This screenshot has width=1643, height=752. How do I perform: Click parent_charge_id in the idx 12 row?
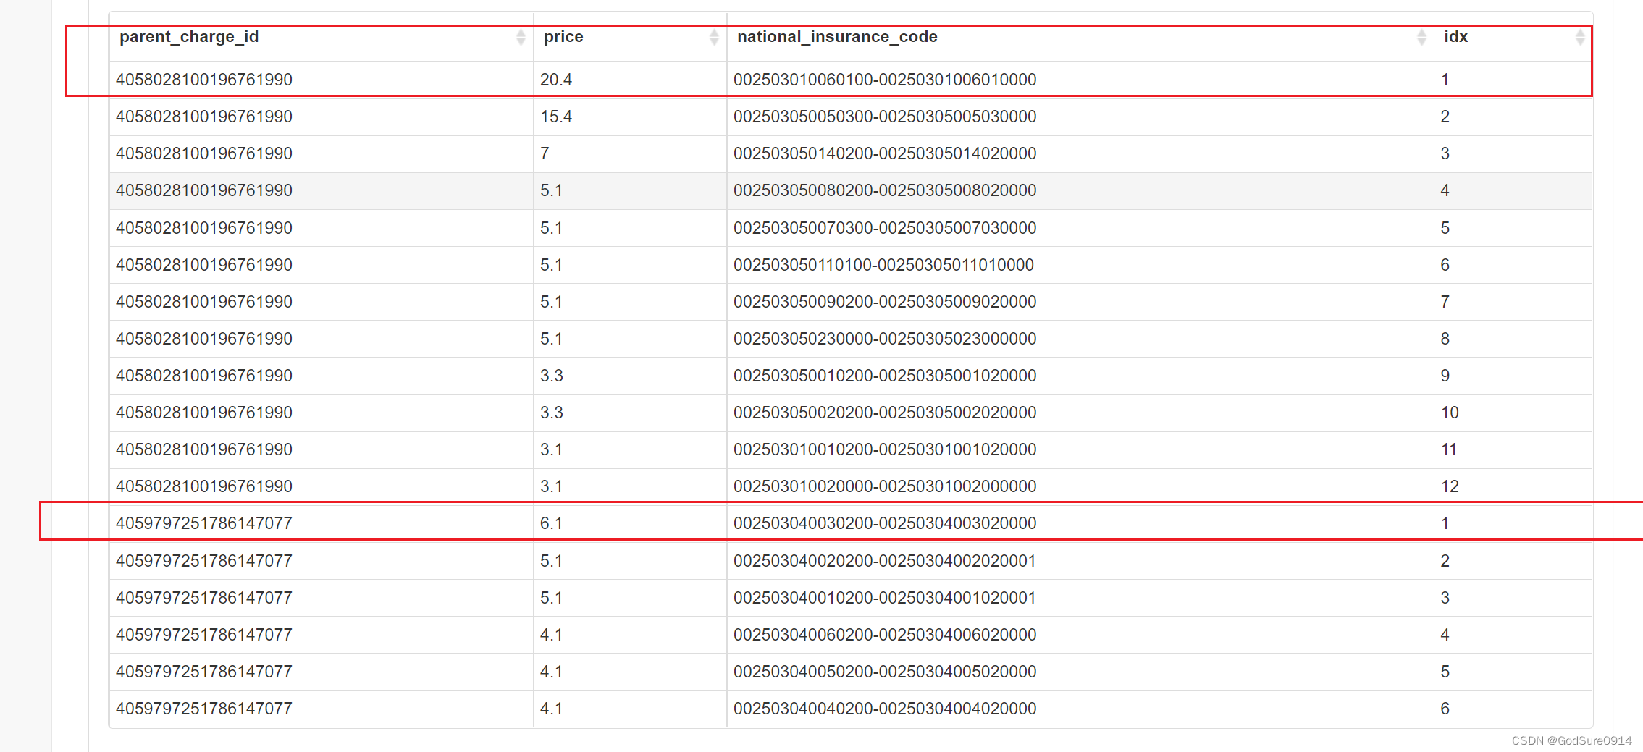(204, 486)
